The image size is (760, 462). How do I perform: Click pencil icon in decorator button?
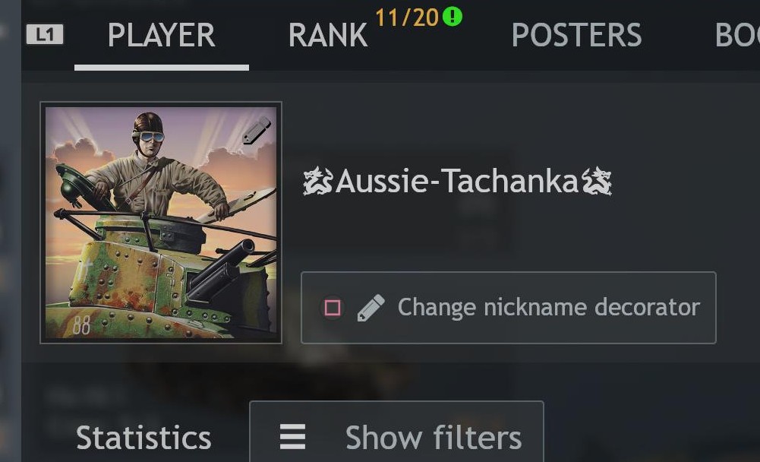pos(371,308)
